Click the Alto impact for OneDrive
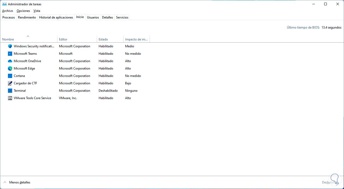This screenshot has height=189, width=344. (x=128, y=61)
